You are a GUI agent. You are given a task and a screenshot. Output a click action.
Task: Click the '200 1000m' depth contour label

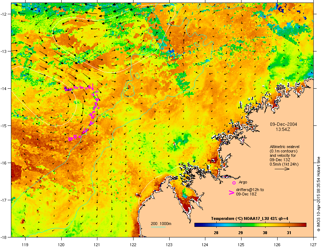tap(161, 224)
